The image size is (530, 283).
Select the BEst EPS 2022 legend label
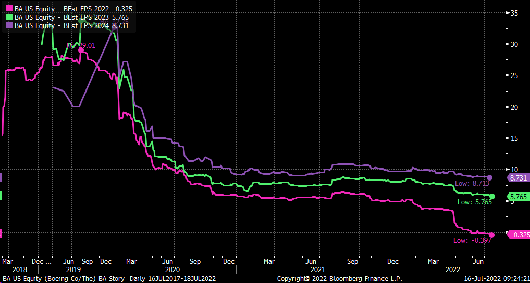72,9
